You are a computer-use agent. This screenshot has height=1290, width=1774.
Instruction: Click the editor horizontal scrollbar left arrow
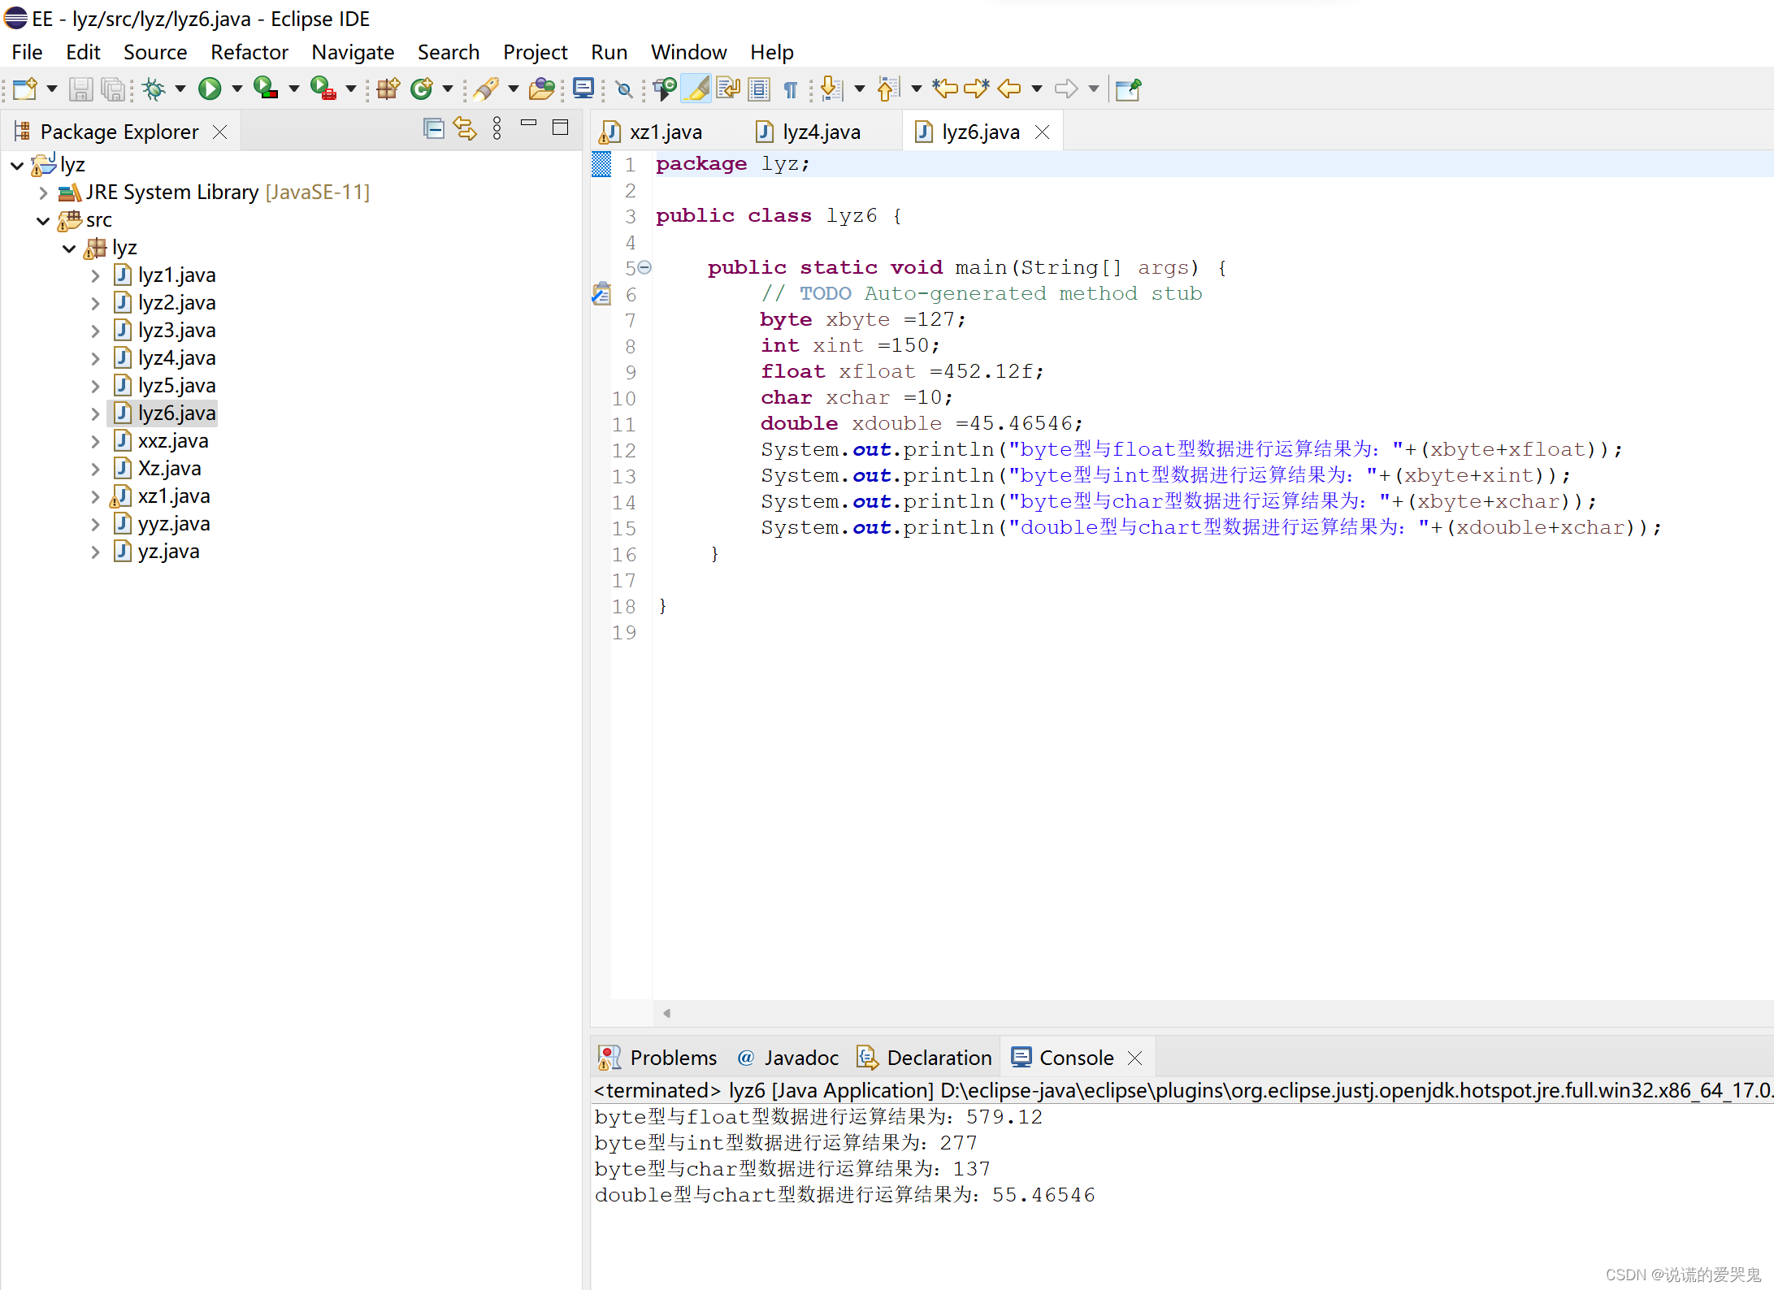click(x=666, y=1013)
